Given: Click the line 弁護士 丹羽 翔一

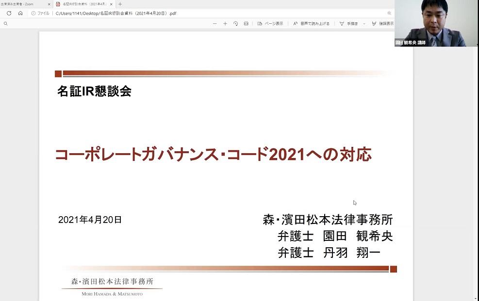Looking at the screenshot, I should point(329,253).
